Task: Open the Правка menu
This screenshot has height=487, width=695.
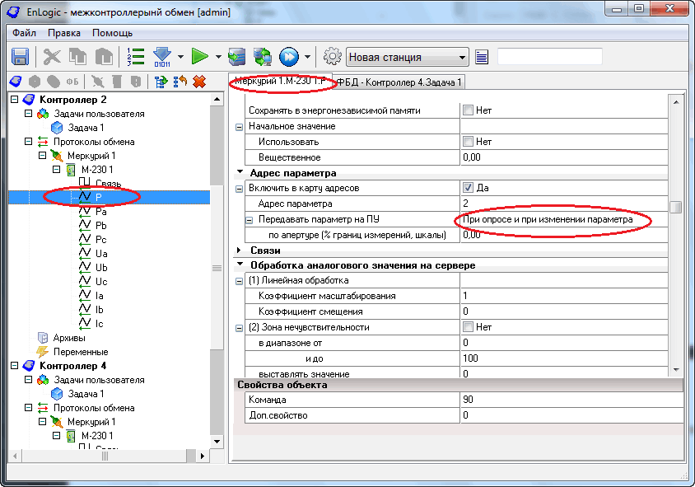Action: (64, 33)
